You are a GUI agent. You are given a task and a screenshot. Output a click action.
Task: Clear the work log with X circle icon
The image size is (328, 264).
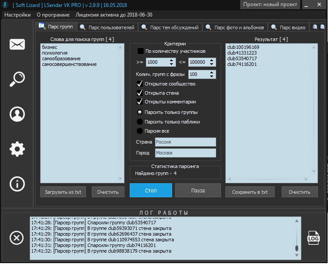[17, 238]
